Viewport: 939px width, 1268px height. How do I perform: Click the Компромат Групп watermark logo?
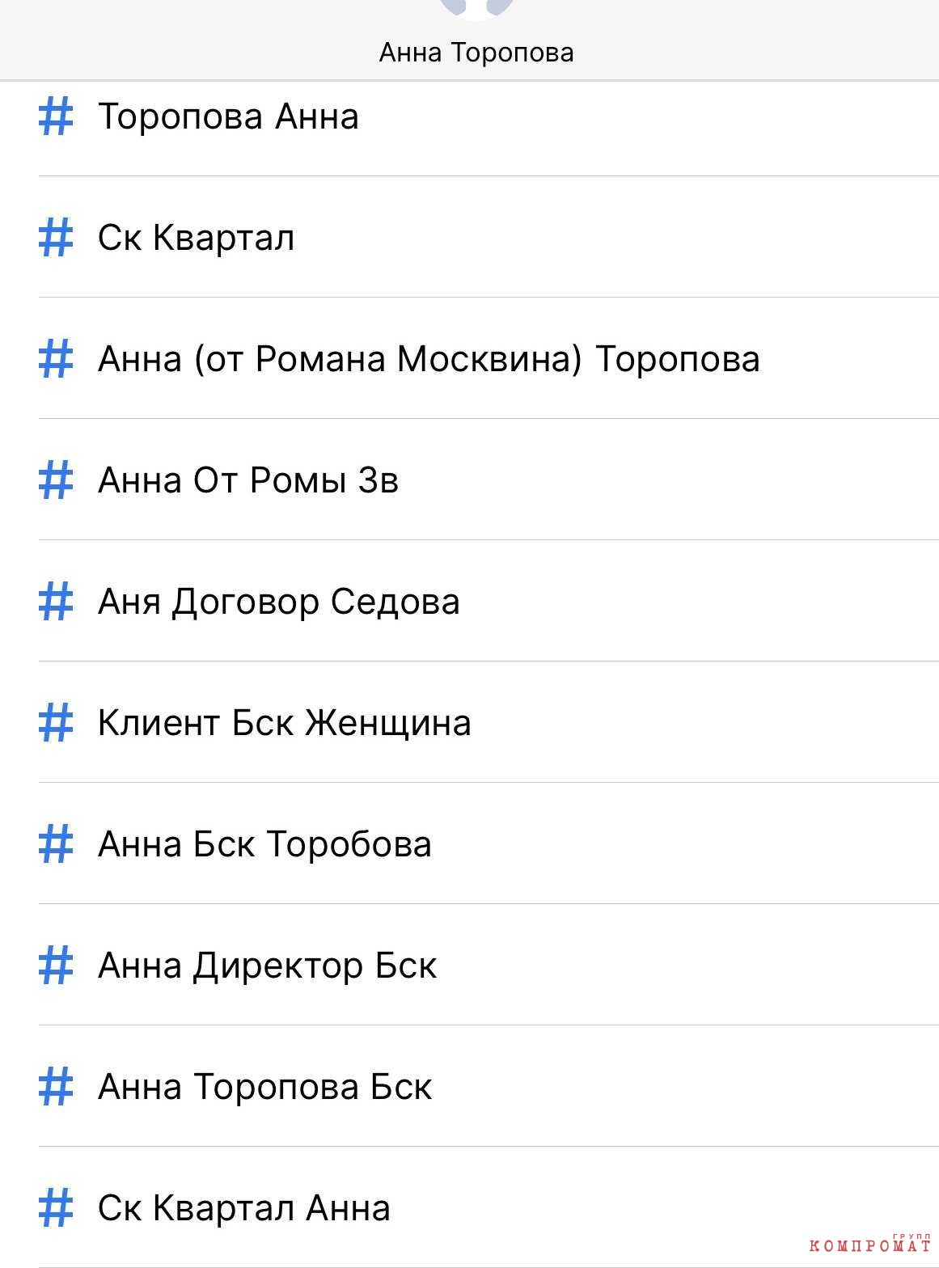pos(870,1245)
